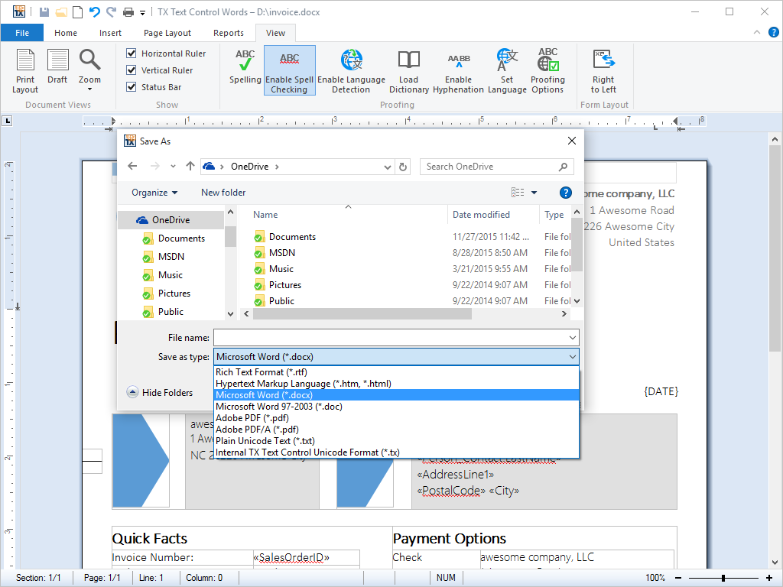
Task: Switch to the Insert tab
Action: (x=110, y=33)
